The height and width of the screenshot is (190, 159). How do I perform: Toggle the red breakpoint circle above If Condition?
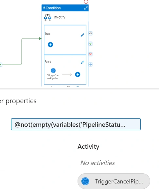click(86, 2)
